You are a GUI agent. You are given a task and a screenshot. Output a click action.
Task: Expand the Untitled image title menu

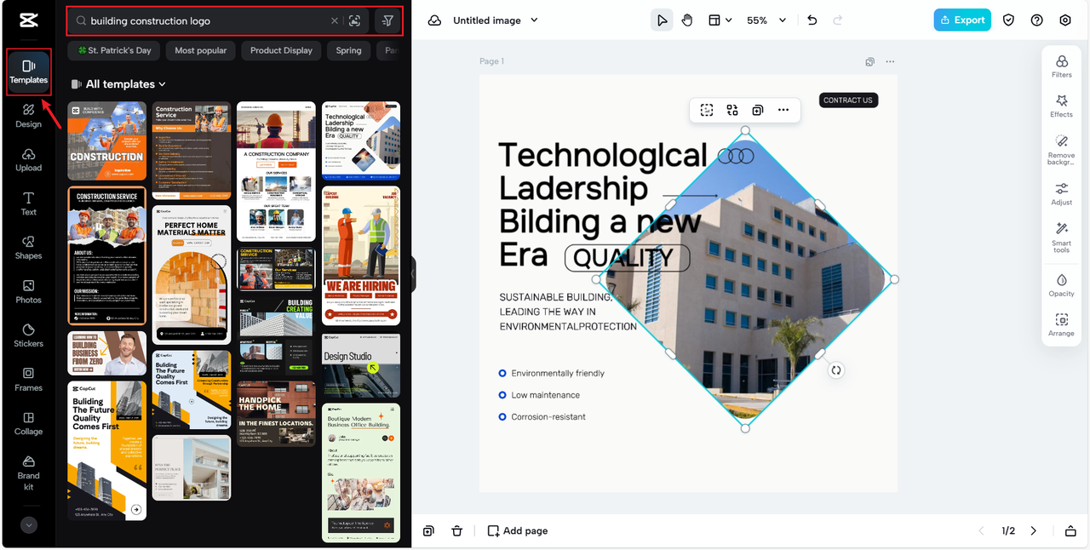click(496, 20)
